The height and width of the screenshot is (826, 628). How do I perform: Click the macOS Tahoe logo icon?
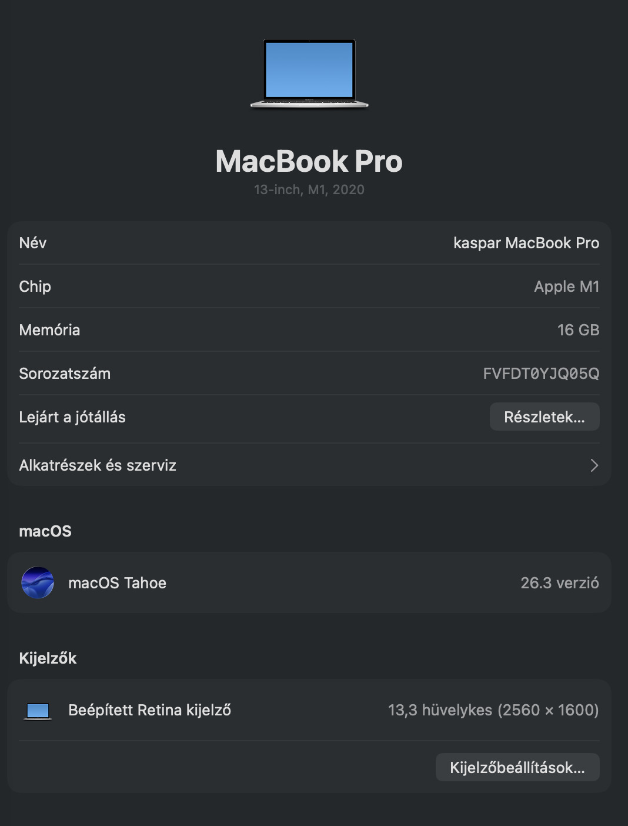[x=38, y=582]
